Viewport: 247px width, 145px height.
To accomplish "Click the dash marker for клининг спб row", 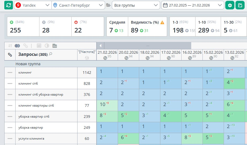I will pos(10,84).
